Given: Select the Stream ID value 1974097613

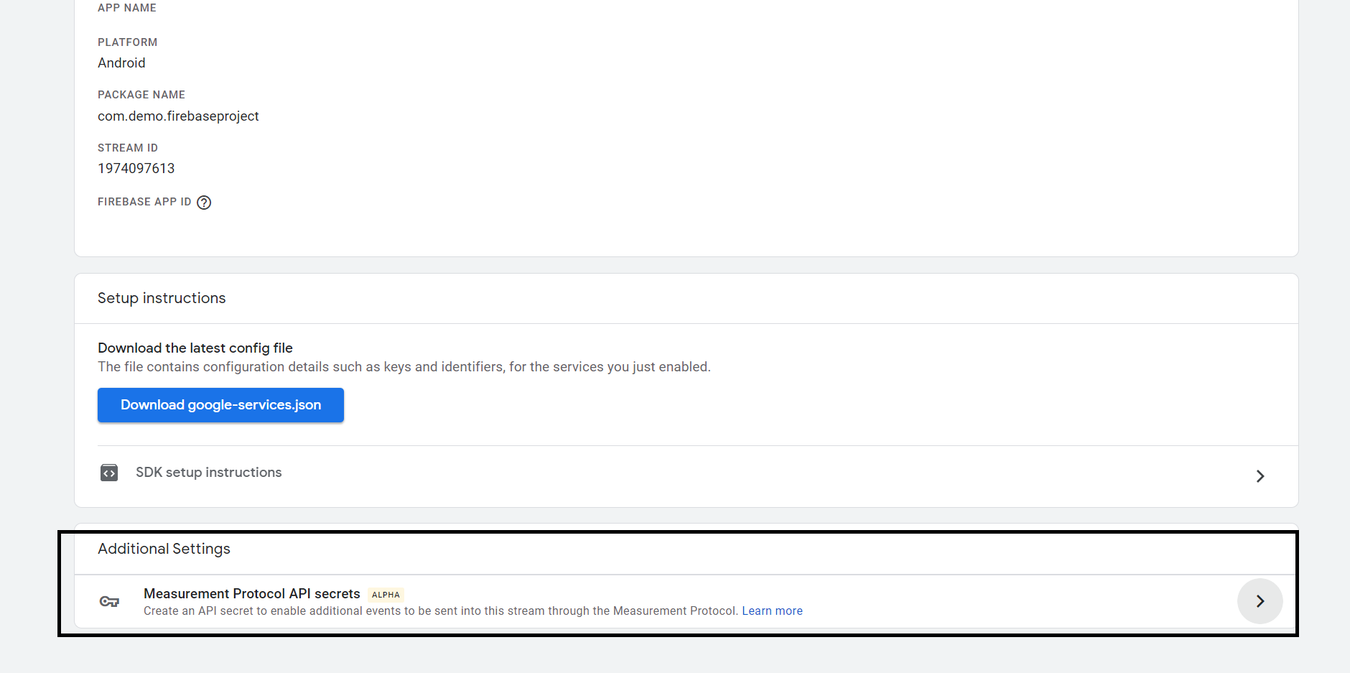Looking at the screenshot, I should (136, 168).
